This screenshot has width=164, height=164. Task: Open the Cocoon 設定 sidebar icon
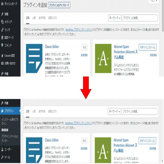[x=2, y=56]
